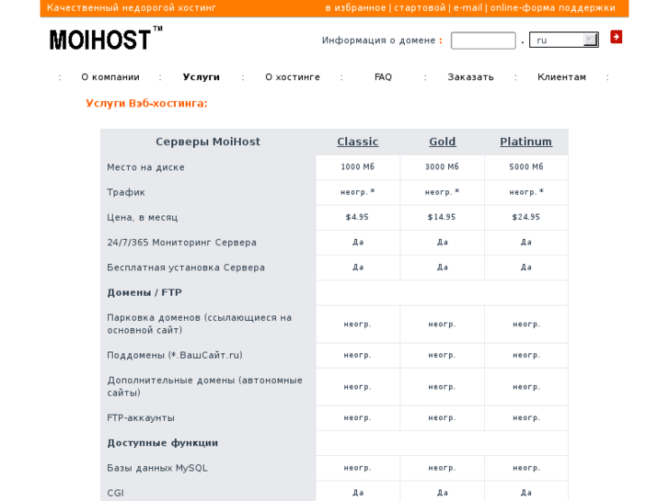669x501 pixels.
Task: Click the Дополнительные домены row label
Action: click(205, 387)
